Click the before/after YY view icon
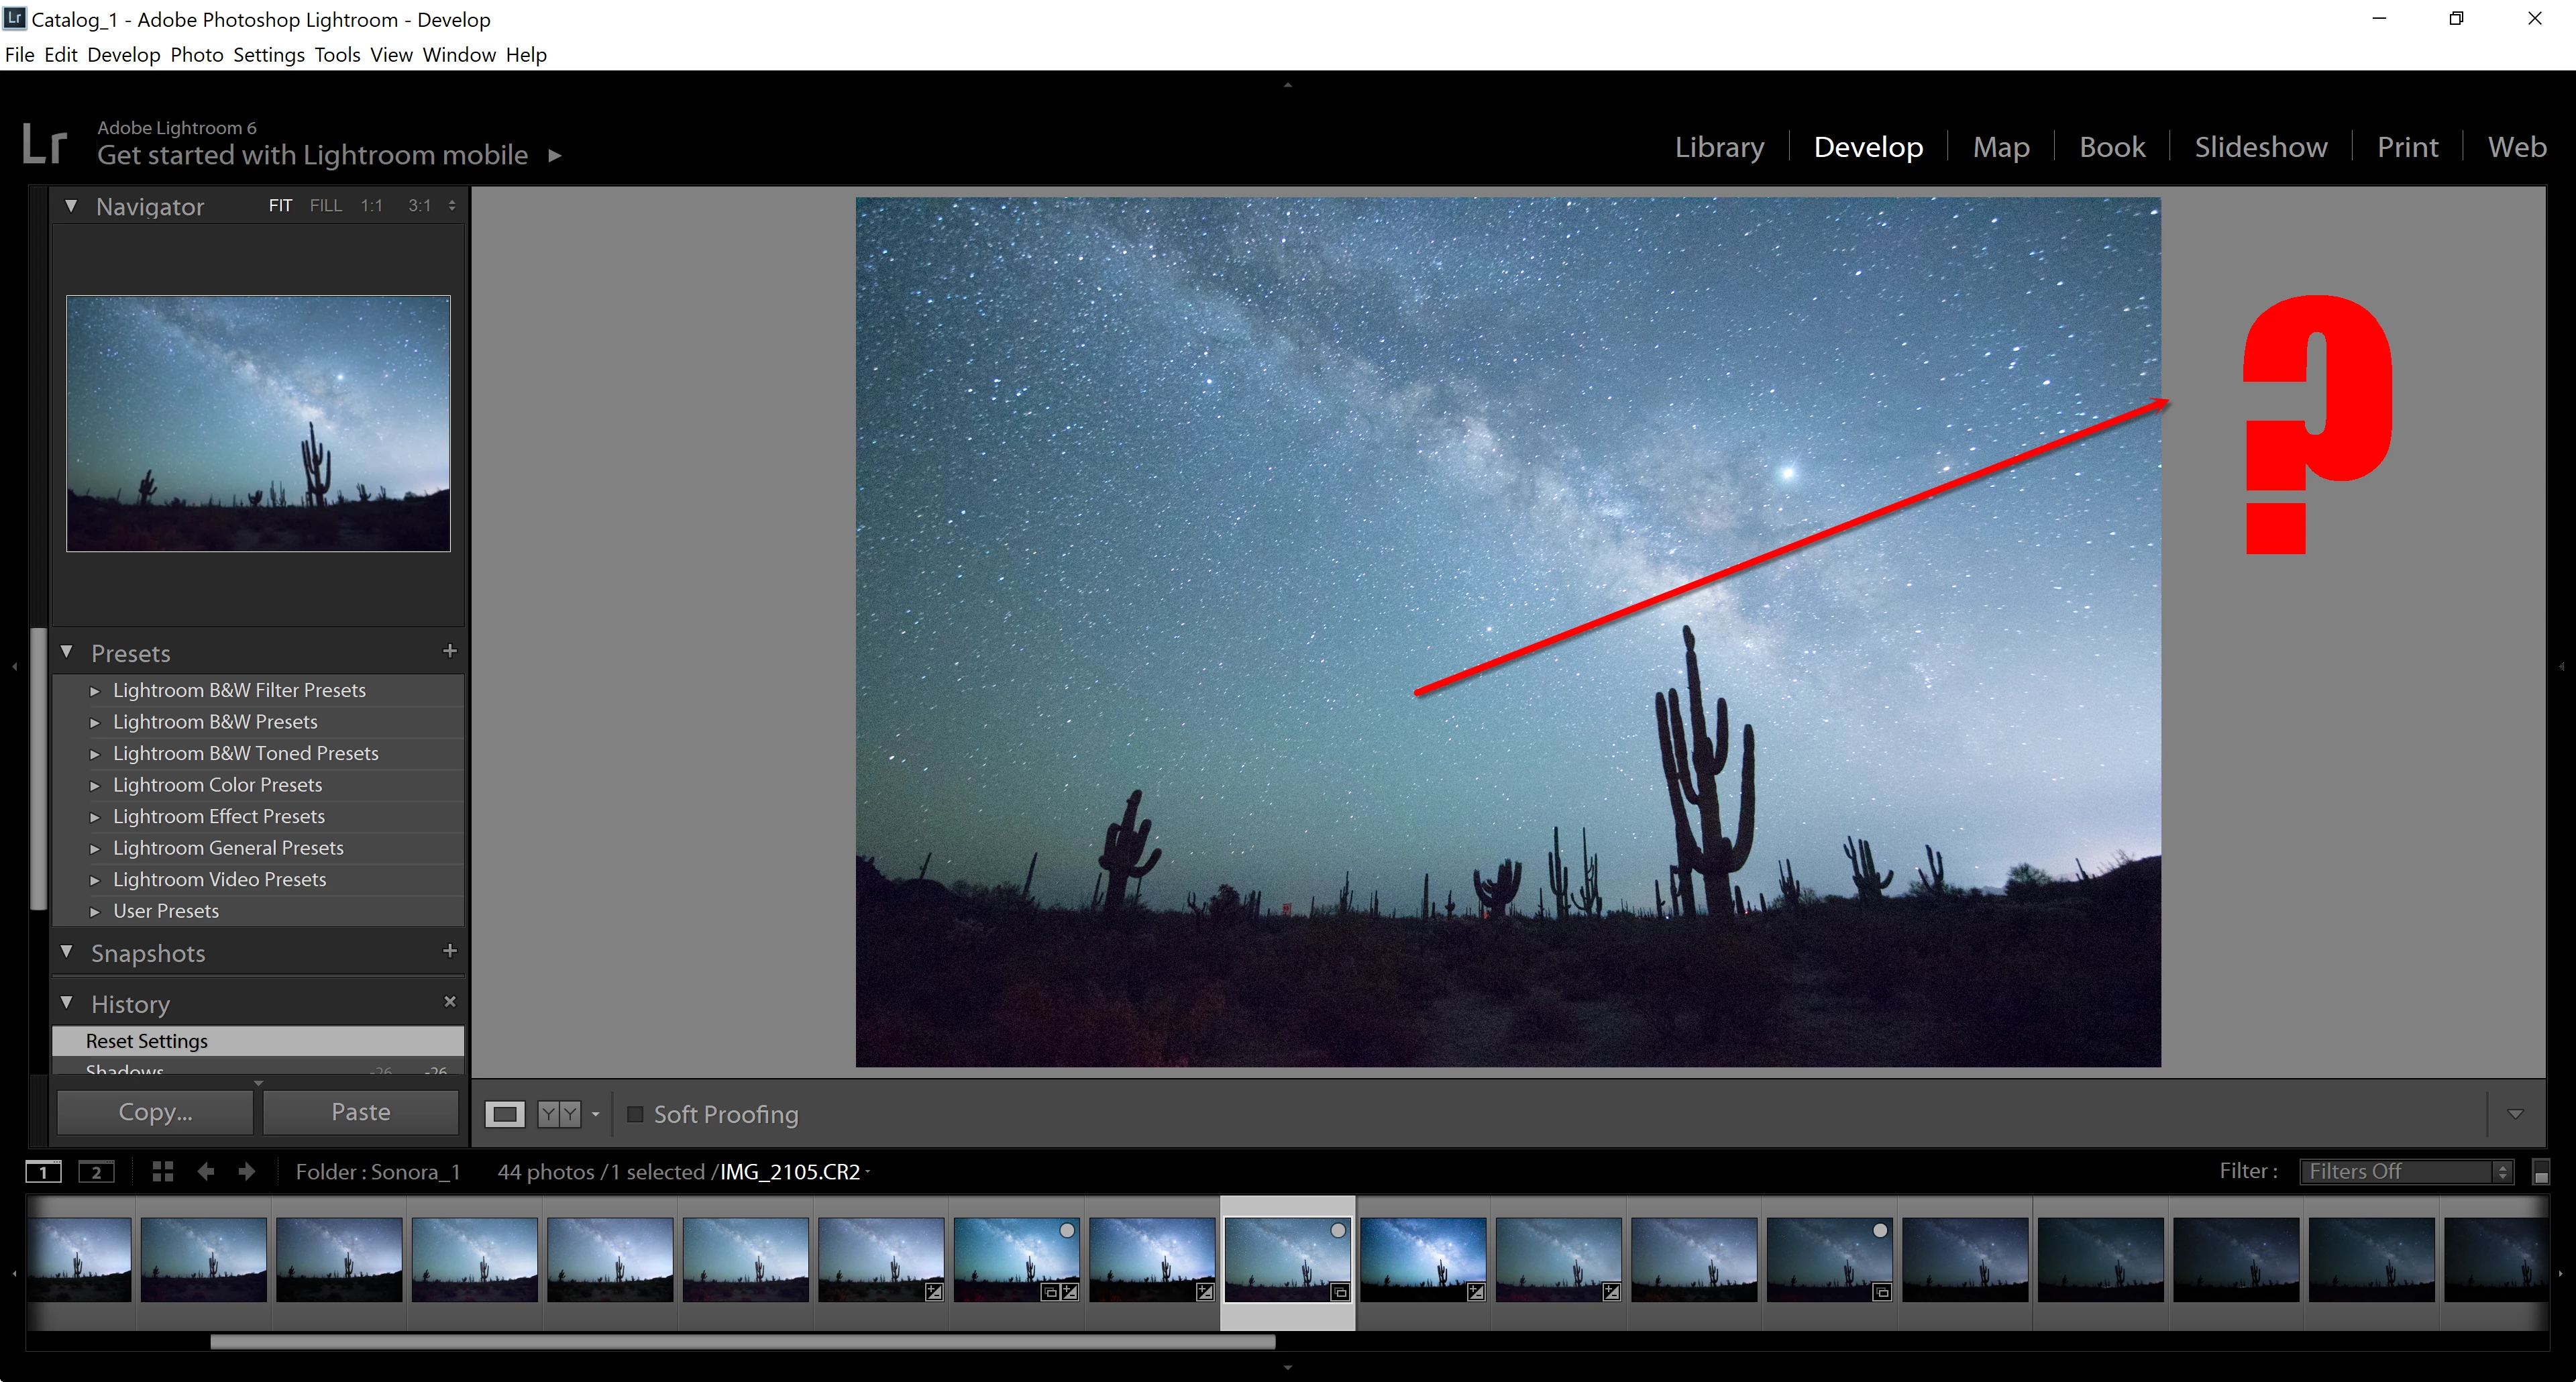 point(559,1114)
